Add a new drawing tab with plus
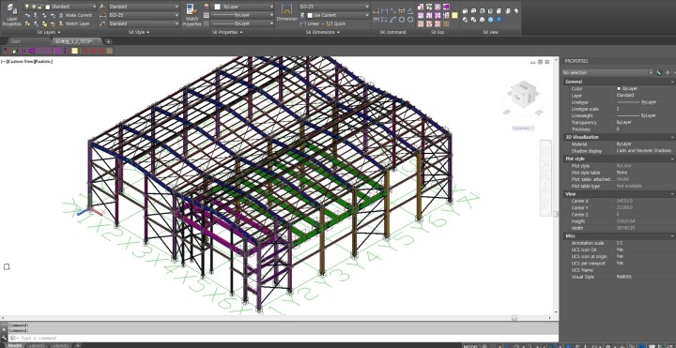The width and height of the screenshot is (676, 348). click(x=108, y=41)
